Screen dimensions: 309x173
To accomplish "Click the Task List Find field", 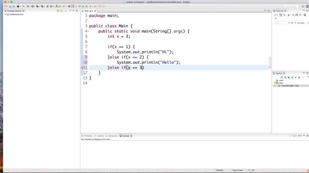I will click(x=280, y=23).
